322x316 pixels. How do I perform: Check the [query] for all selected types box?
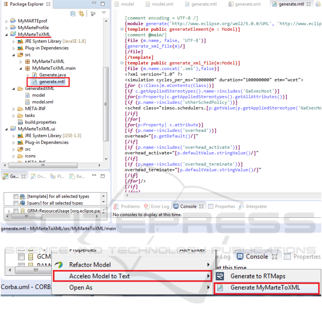click(x=16, y=203)
